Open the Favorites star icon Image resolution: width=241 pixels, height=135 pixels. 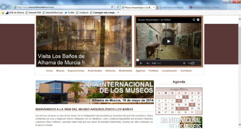(x=234, y=7)
